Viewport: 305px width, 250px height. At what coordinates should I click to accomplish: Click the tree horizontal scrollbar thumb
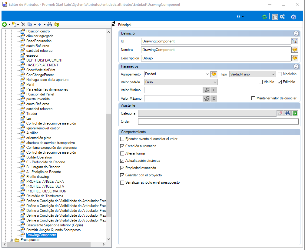click(x=49, y=244)
